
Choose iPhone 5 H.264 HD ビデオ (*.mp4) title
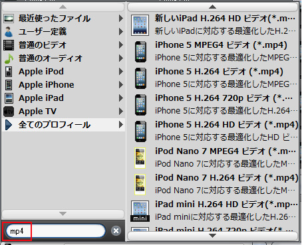(226, 125)
